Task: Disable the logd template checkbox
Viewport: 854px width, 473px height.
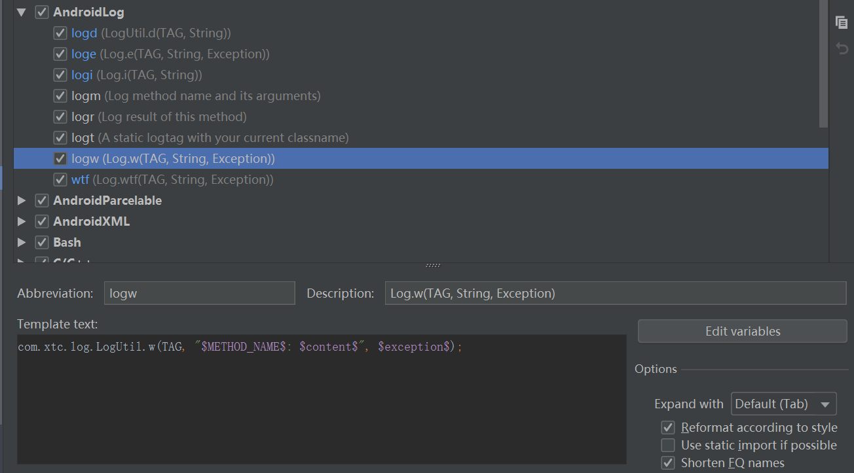Action: coord(60,32)
